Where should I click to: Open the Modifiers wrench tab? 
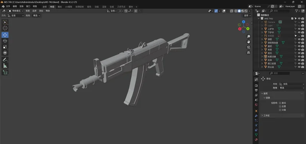tap(256, 116)
